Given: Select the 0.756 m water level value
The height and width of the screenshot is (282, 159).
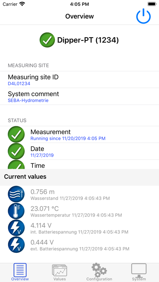Looking at the screenshot, I should [43, 192].
